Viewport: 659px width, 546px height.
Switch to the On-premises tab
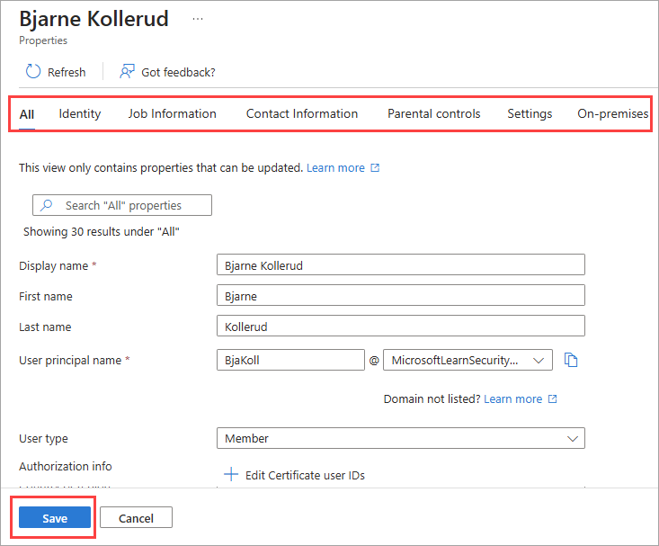click(612, 113)
